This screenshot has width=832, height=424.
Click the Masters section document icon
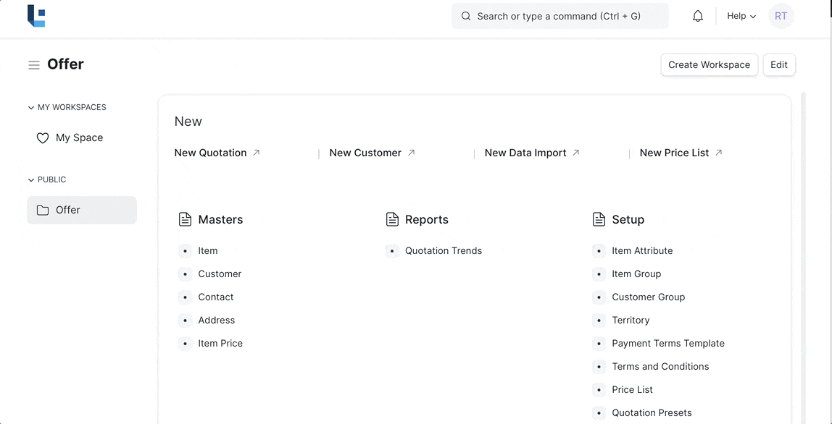[185, 219]
